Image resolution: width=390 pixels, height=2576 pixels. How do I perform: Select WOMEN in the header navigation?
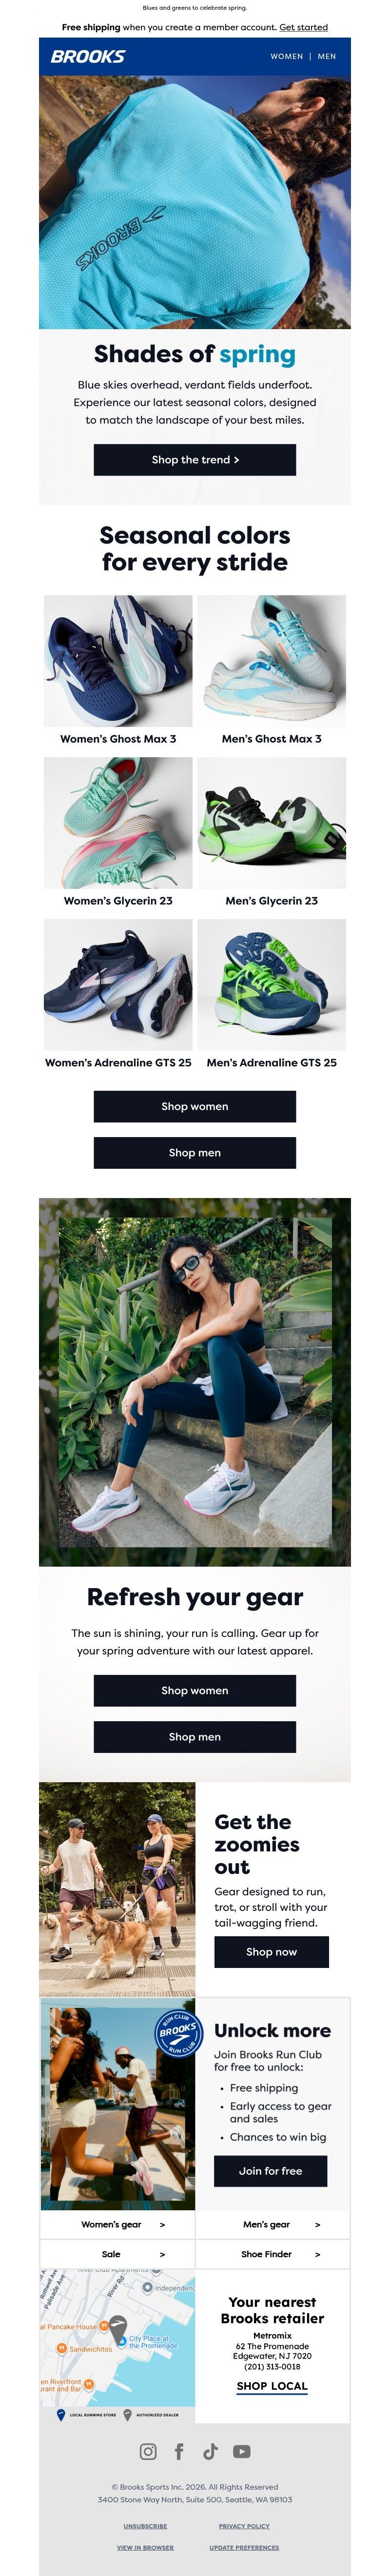tap(286, 56)
